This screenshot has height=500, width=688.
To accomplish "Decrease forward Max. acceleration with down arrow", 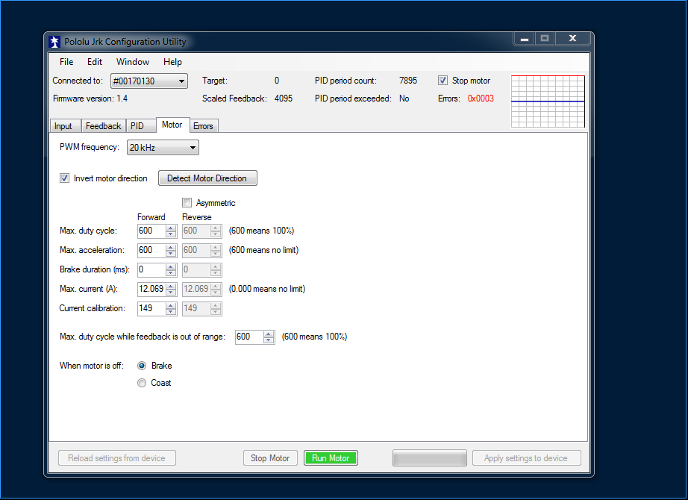I will [170, 254].
